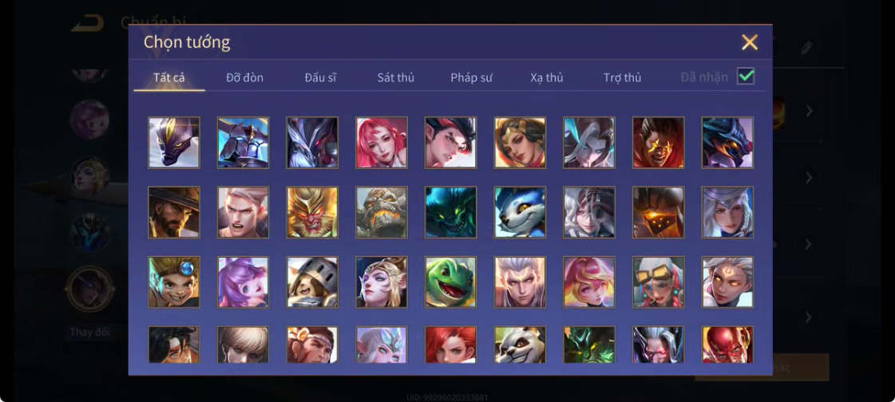Show the Trợ thủ hero list
Screen dimensions: 895x402
[622, 77]
